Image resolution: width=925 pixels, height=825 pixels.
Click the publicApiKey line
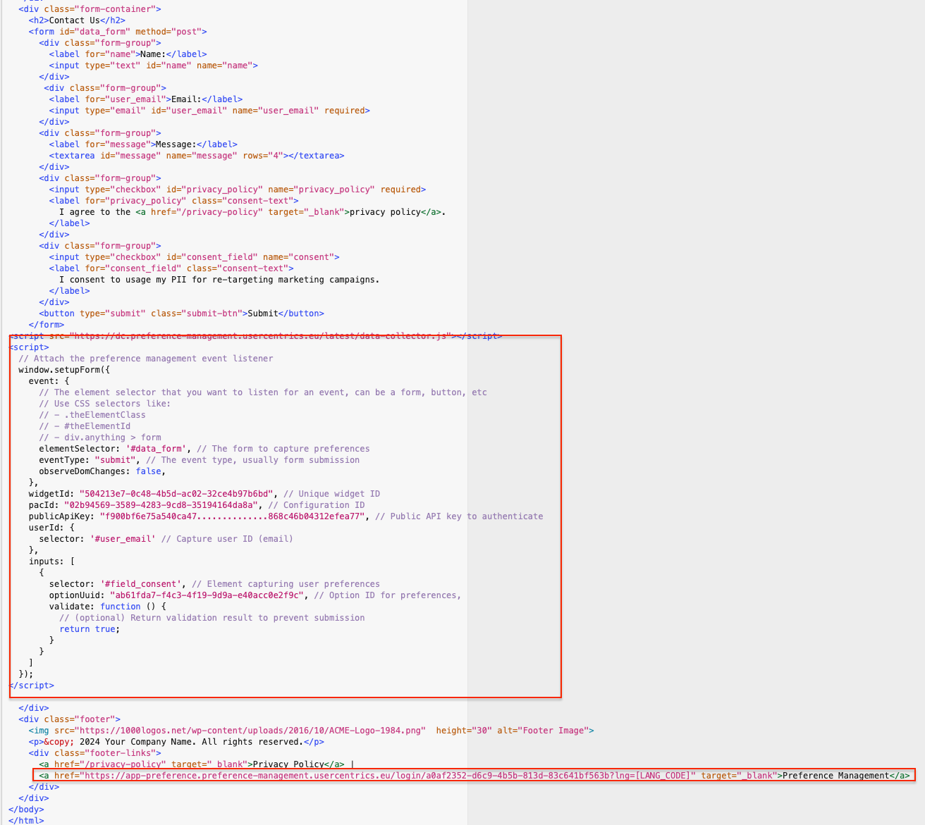(286, 516)
